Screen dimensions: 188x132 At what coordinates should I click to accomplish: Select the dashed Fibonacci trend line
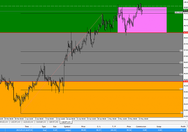(62, 63)
